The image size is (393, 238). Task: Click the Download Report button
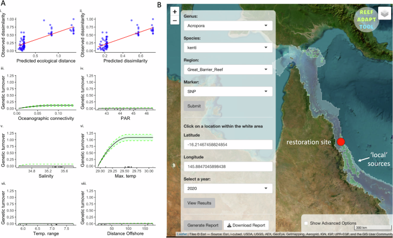pyautogui.click(x=246, y=225)
